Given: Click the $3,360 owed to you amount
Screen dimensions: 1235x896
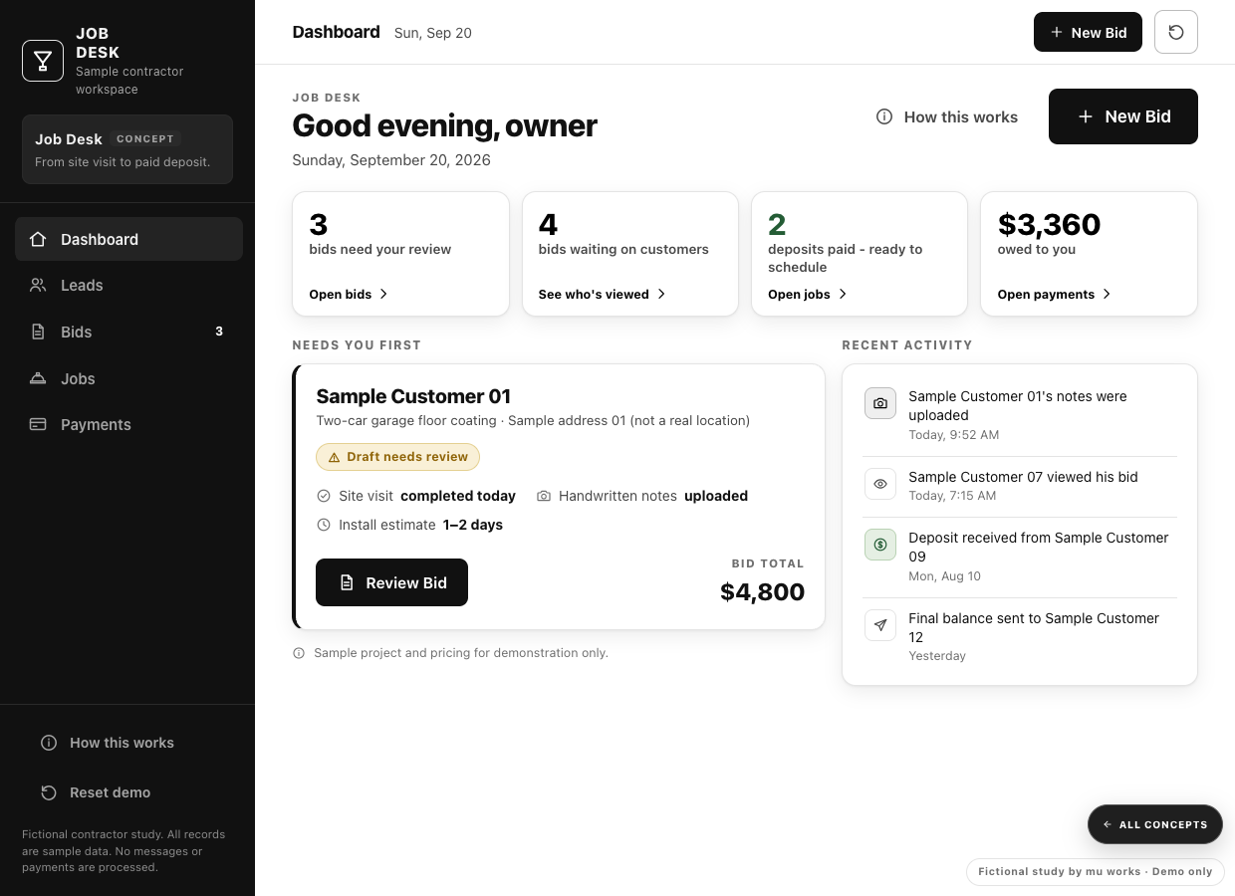Looking at the screenshot, I should pyautogui.click(x=1049, y=224).
